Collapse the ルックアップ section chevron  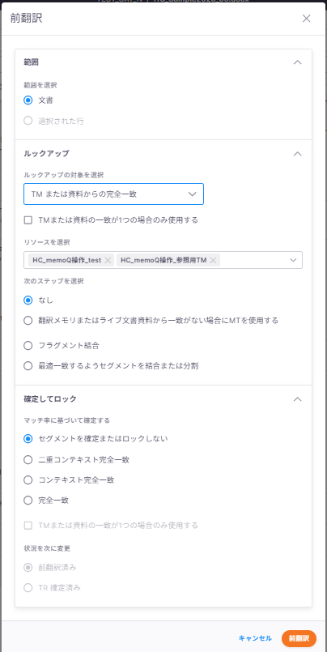(x=297, y=153)
